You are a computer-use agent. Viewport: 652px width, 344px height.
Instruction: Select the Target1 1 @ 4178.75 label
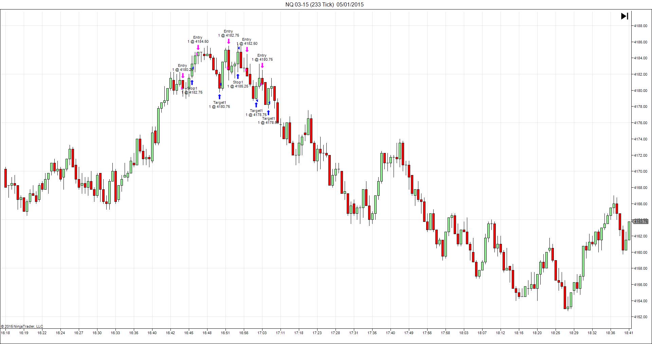(x=256, y=113)
